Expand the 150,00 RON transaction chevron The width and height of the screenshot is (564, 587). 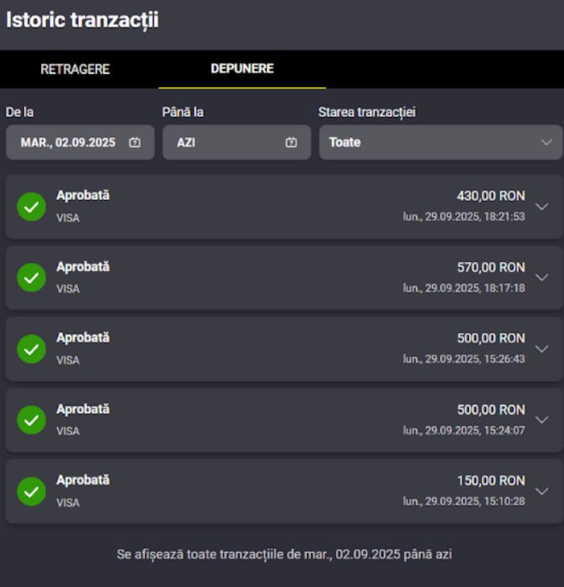click(541, 491)
